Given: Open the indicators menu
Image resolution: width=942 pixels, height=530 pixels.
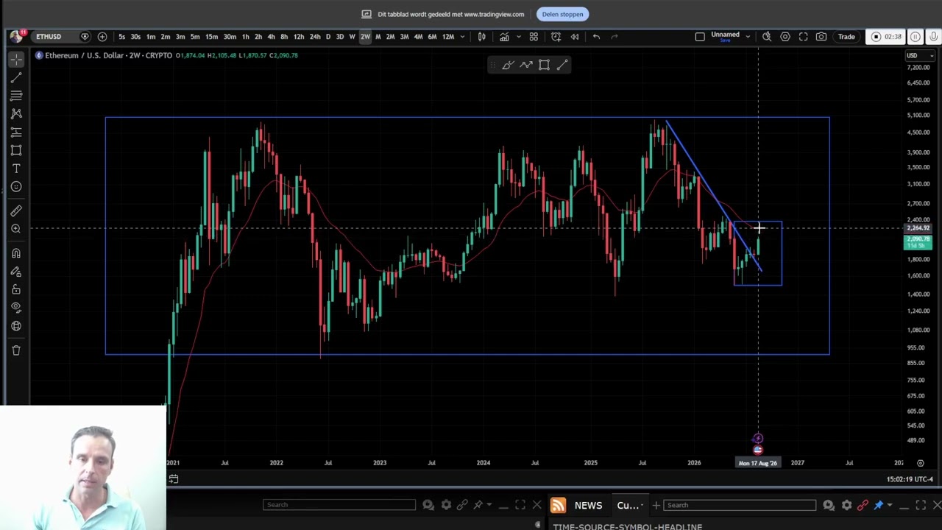Looking at the screenshot, I should 504,37.
